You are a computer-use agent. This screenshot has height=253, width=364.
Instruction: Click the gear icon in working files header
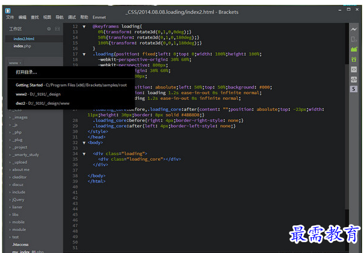click(49, 28)
